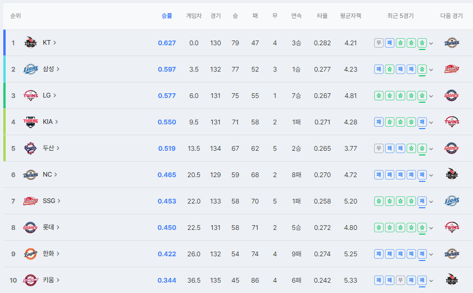The width and height of the screenshot is (473, 293).
Task: Open KT's next opponent Dinos logo
Action: 451,42
